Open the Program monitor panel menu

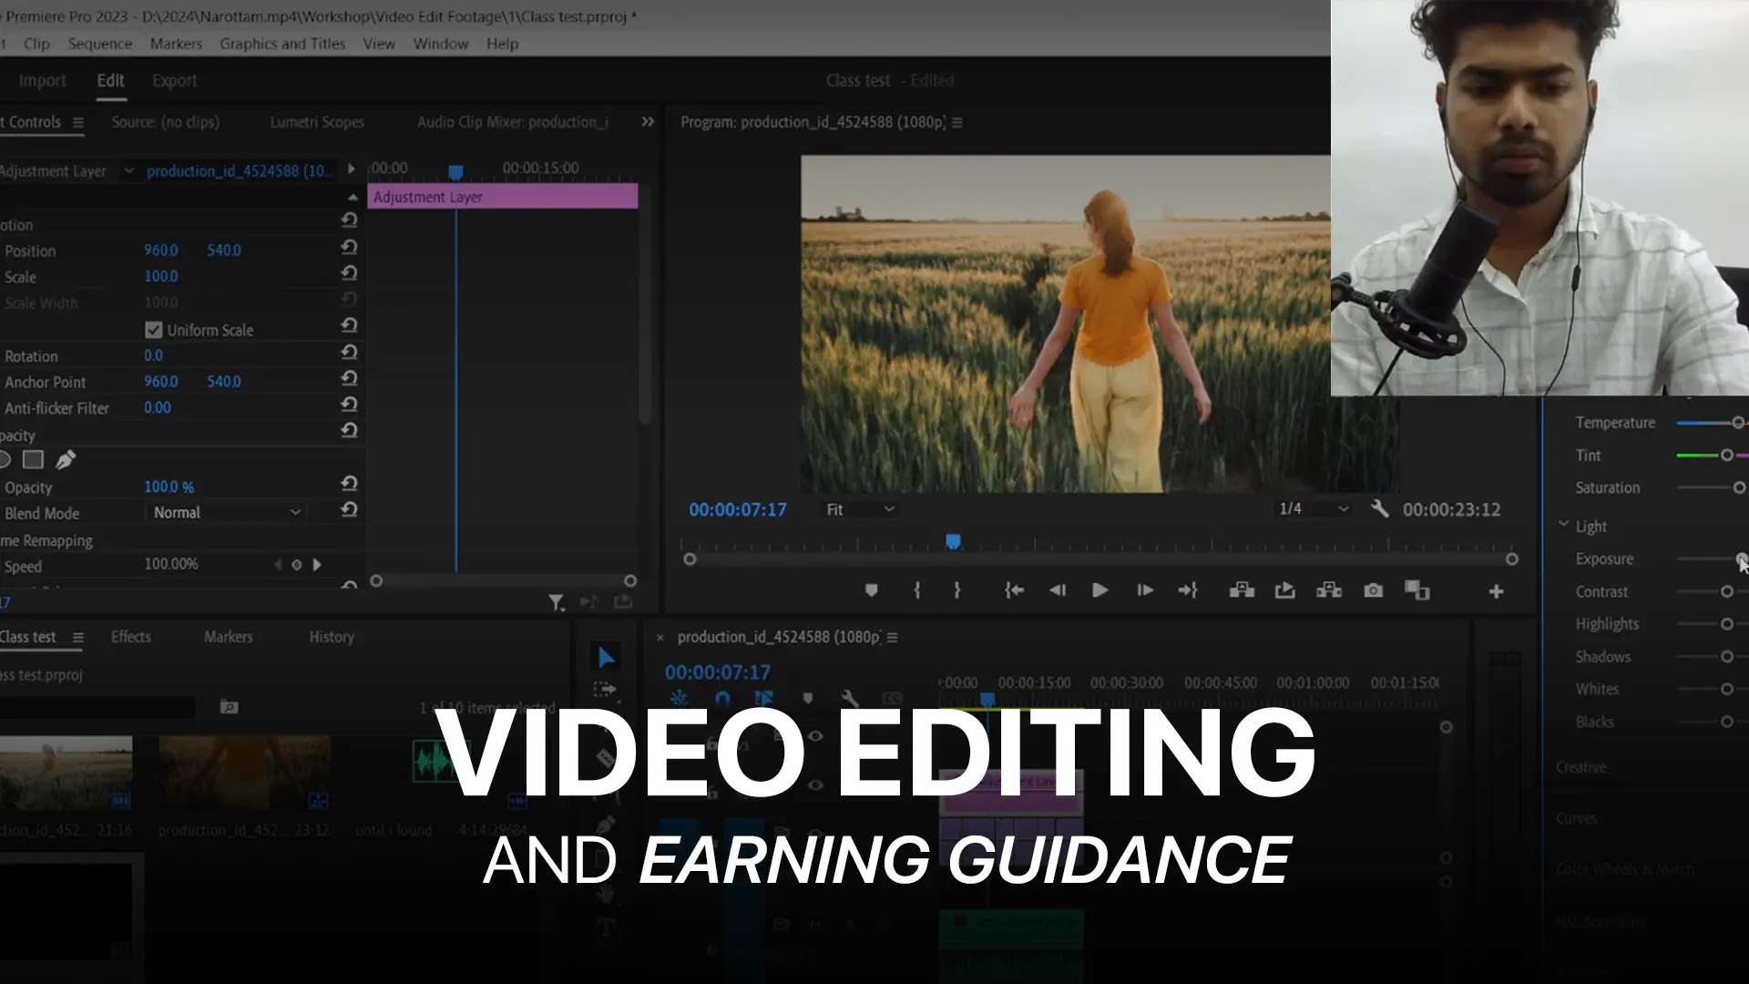[957, 122]
